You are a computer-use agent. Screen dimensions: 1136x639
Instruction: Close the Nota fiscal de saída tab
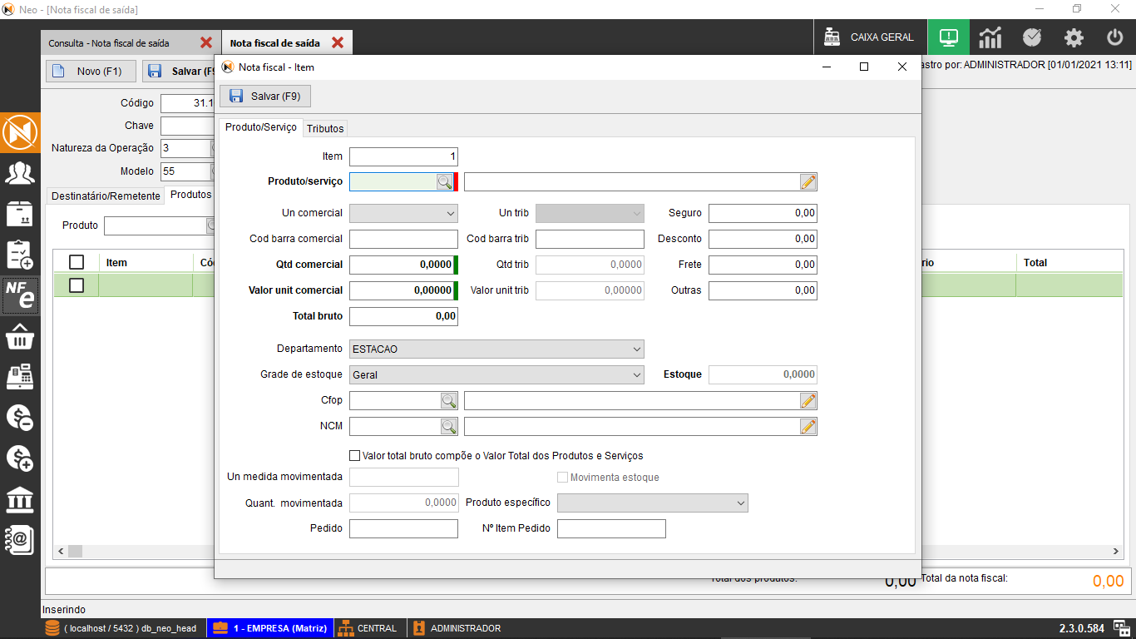tap(338, 42)
